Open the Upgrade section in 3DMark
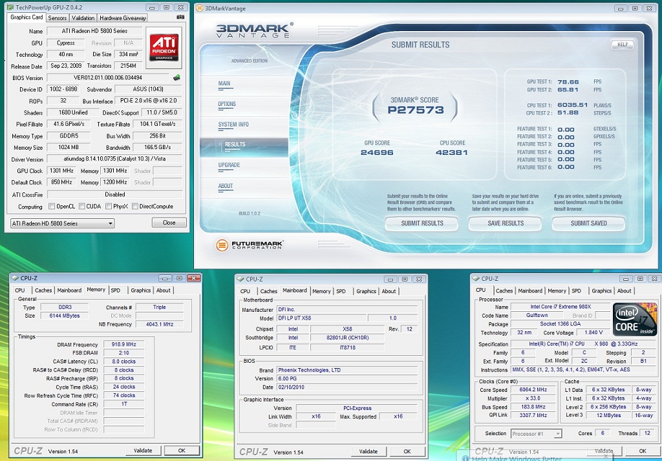 pyautogui.click(x=229, y=165)
